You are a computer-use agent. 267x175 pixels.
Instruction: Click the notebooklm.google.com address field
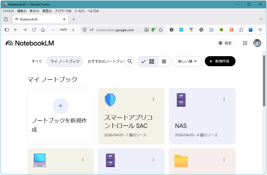pyautogui.click(x=115, y=30)
